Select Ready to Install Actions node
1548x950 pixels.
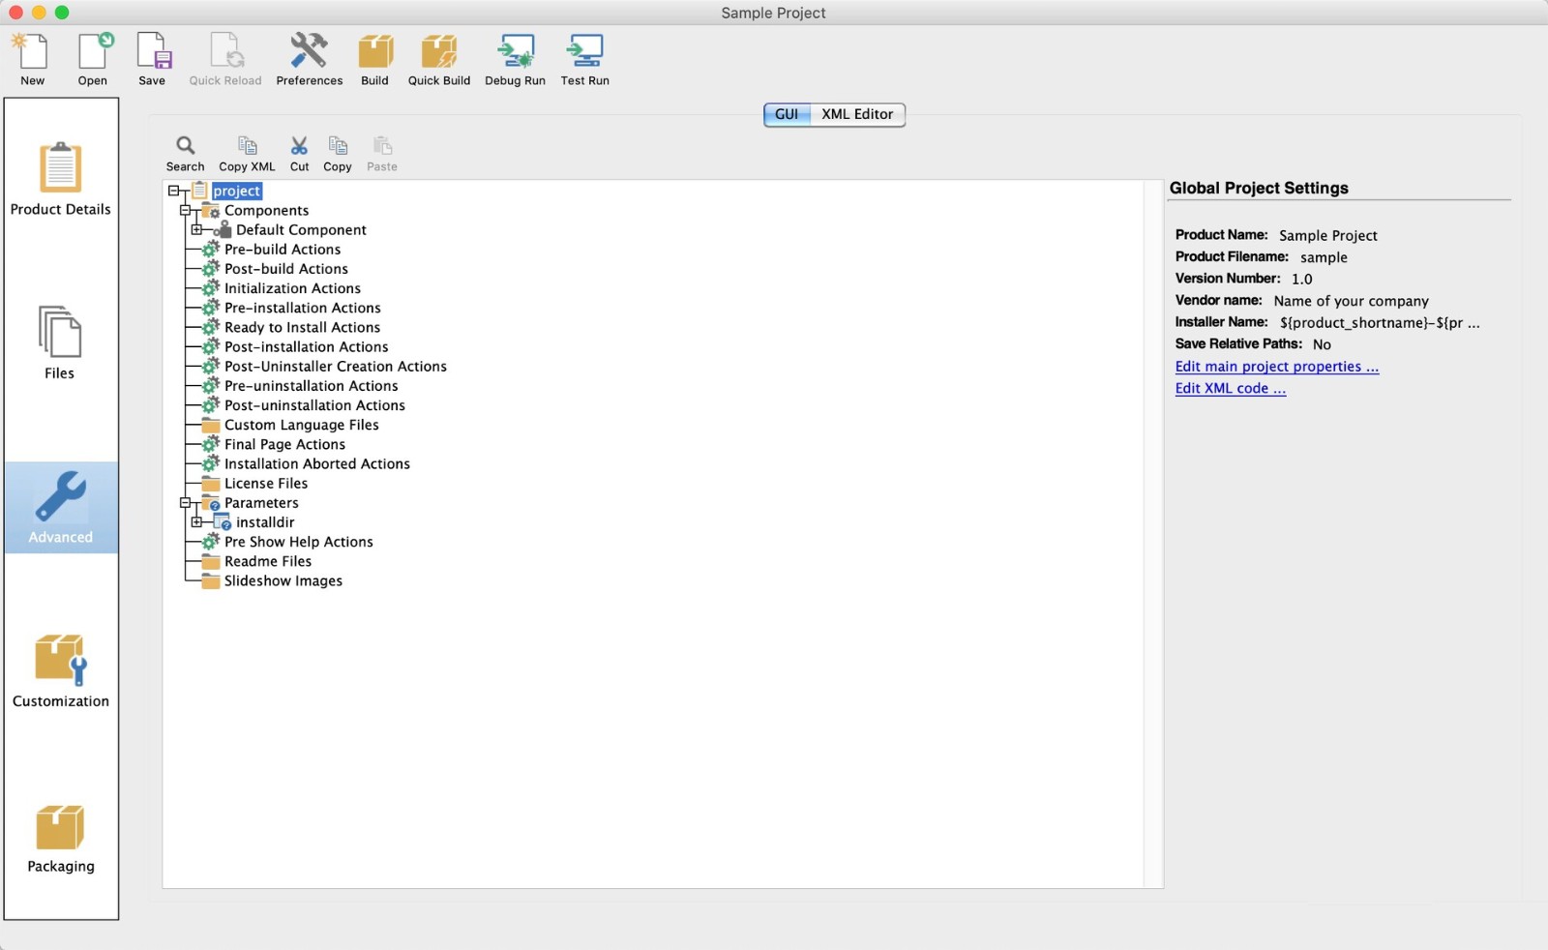pyautogui.click(x=302, y=327)
